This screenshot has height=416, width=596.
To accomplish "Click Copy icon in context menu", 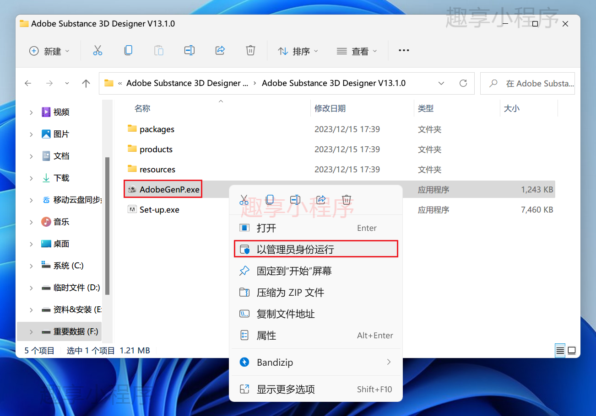I will pyautogui.click(x=270, y=200).
